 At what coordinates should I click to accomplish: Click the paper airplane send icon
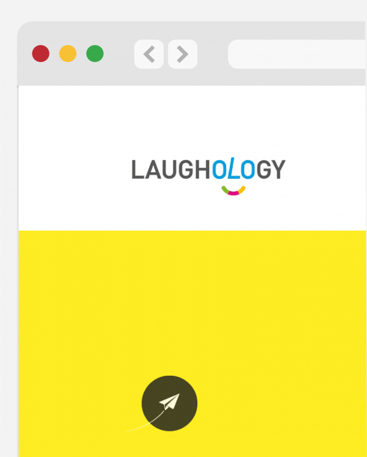click(169, 403)
